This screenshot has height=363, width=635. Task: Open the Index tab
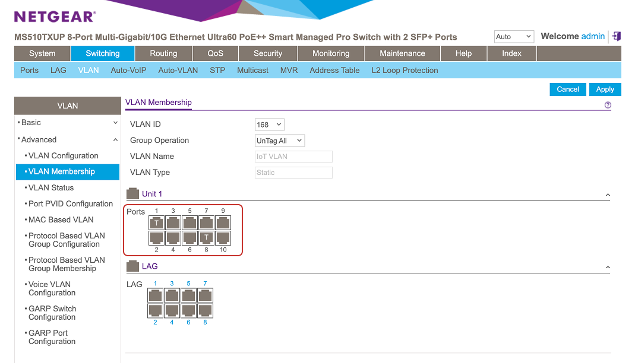(512, 53)
